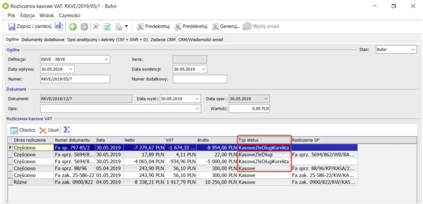Sort by the Netto column header
Image resolution: width=423 pixels, height=204 pixels.
coord(144,140)
